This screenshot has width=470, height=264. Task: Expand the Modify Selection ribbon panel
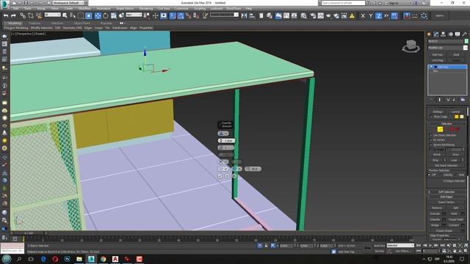42,28
